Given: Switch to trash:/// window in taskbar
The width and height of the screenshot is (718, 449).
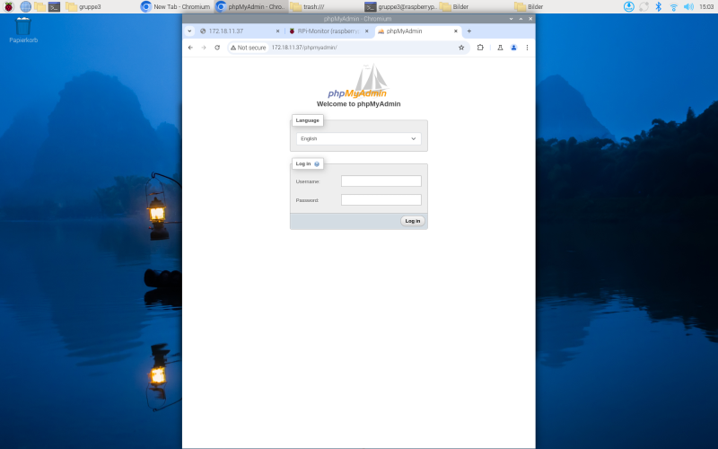Looking at the screenshot, I should point(325,6).
